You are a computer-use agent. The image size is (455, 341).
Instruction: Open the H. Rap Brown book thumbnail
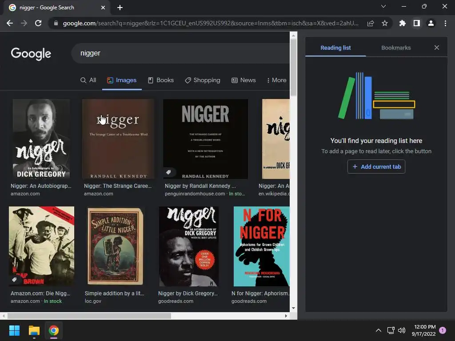click(x=41, y=246)
